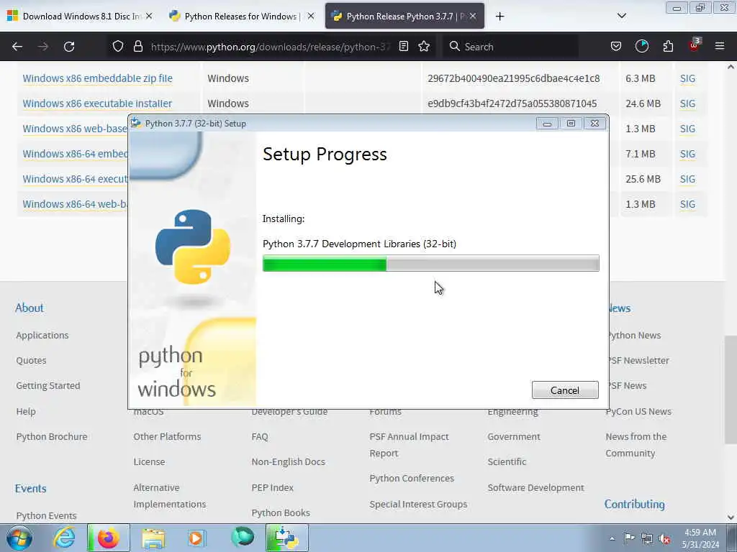View site security padlock info
The height and width of the screenshot is (552, 737).
137,46
